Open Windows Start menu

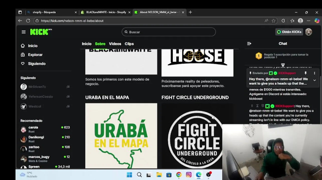(129, 175)
